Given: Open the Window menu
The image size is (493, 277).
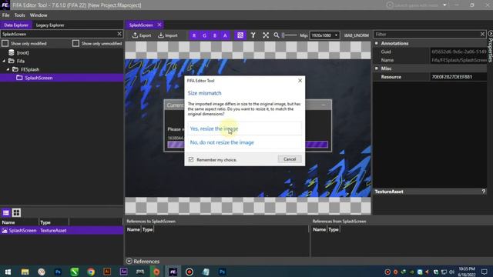Looking at the screenshot, I should pos(39,15).
